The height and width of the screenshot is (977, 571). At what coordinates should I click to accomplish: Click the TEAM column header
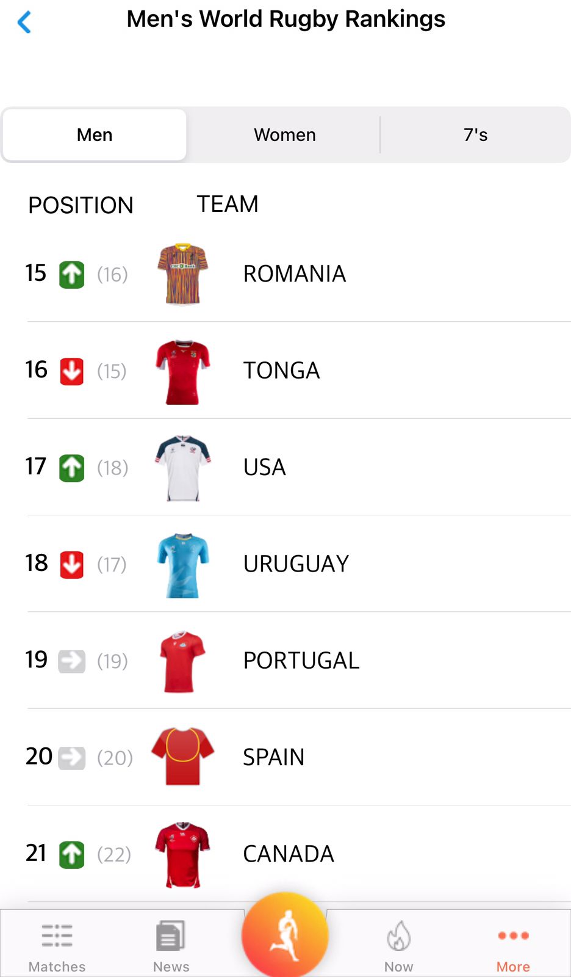tap(228, 204)
